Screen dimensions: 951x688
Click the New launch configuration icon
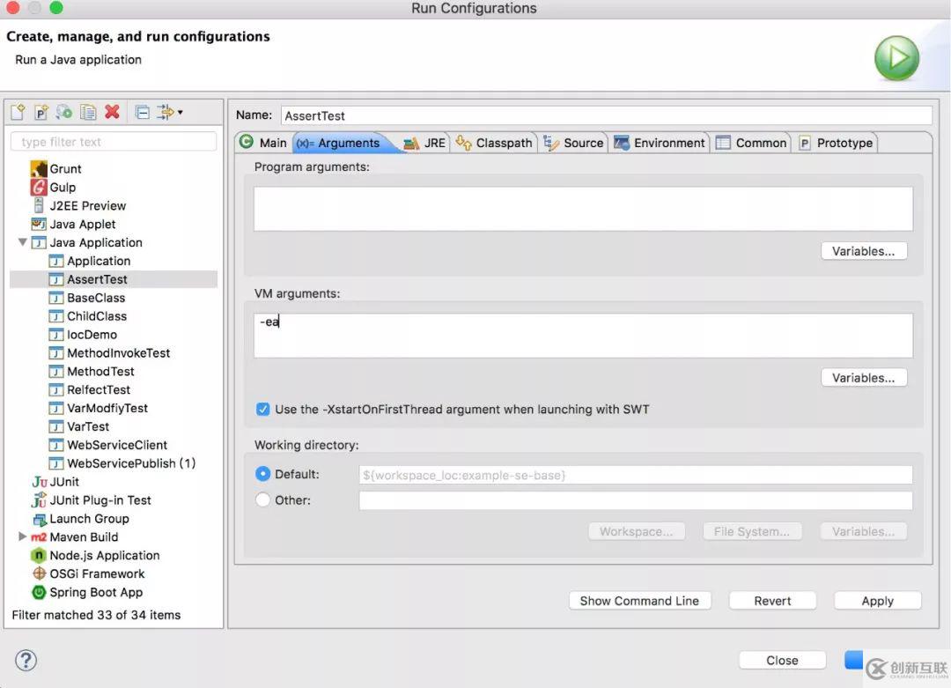(18, 112)
